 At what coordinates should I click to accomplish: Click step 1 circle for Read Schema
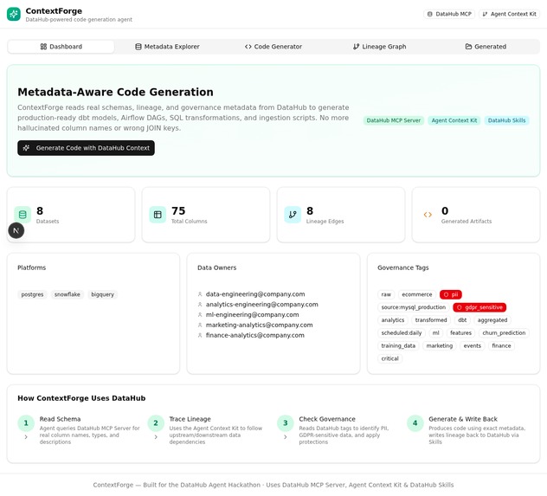(26, 423)
